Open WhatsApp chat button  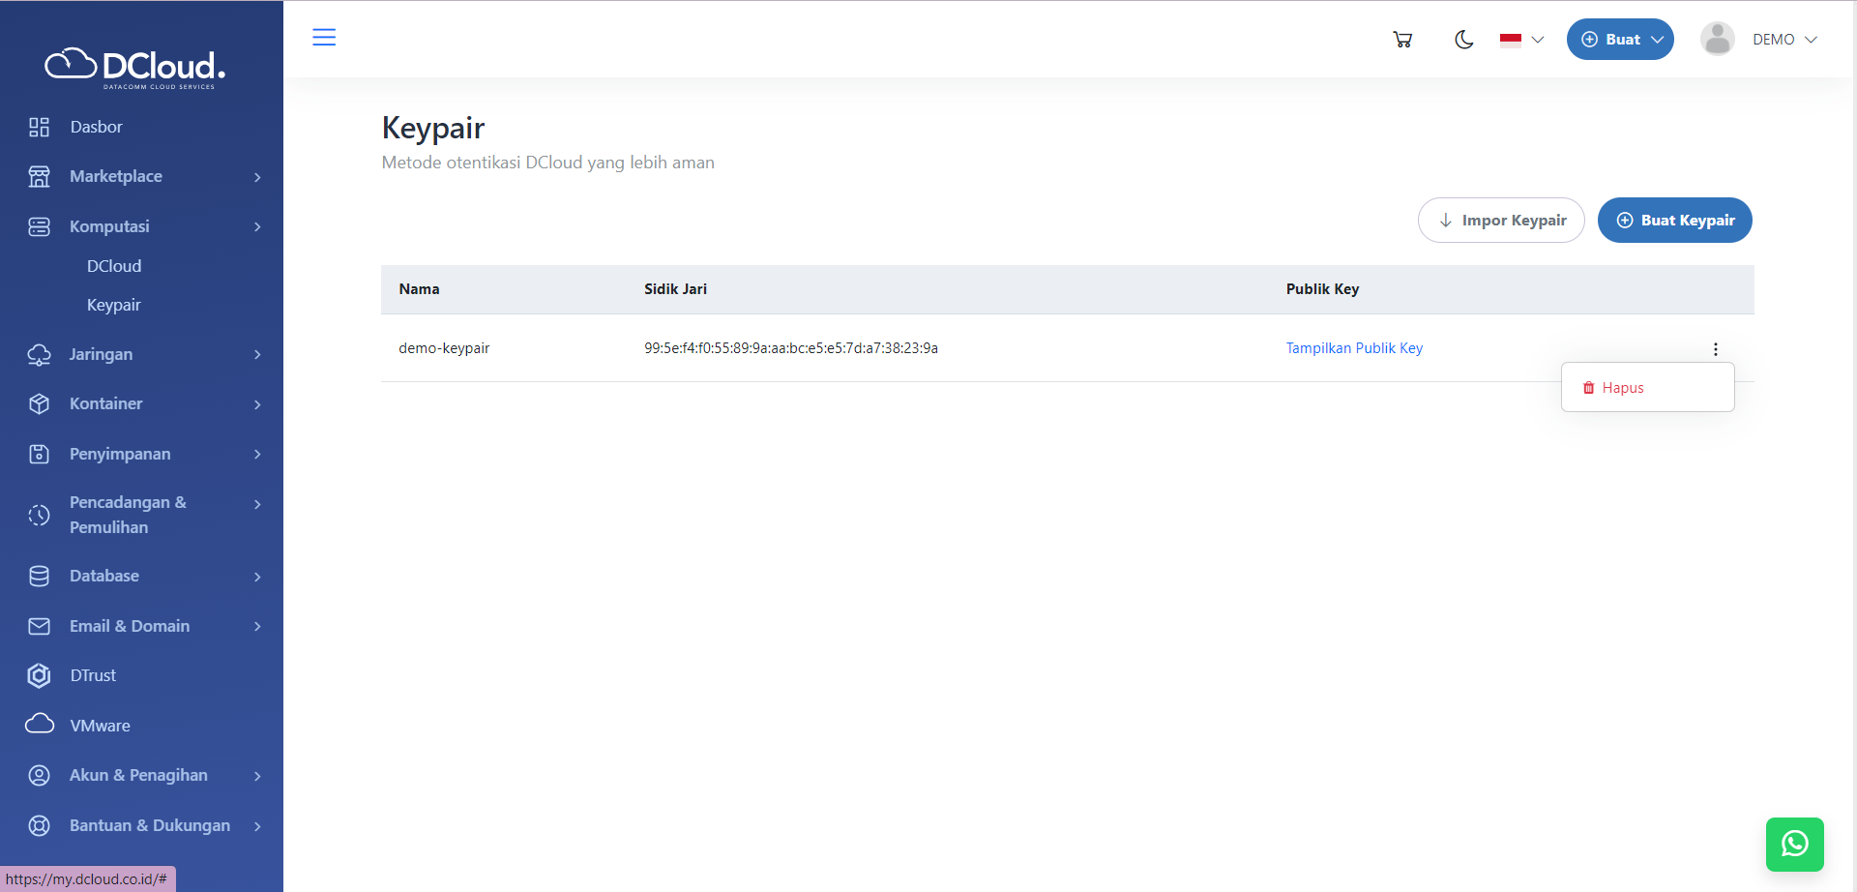(x=1794, y=844)
